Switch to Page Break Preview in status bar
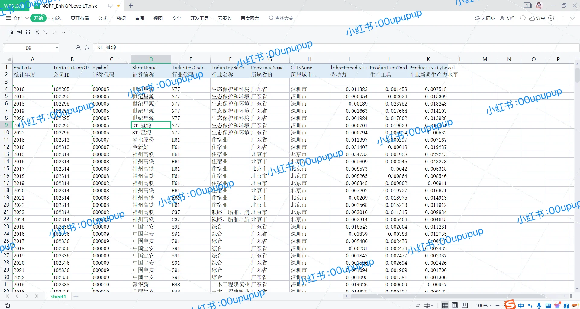 (465, 306)
